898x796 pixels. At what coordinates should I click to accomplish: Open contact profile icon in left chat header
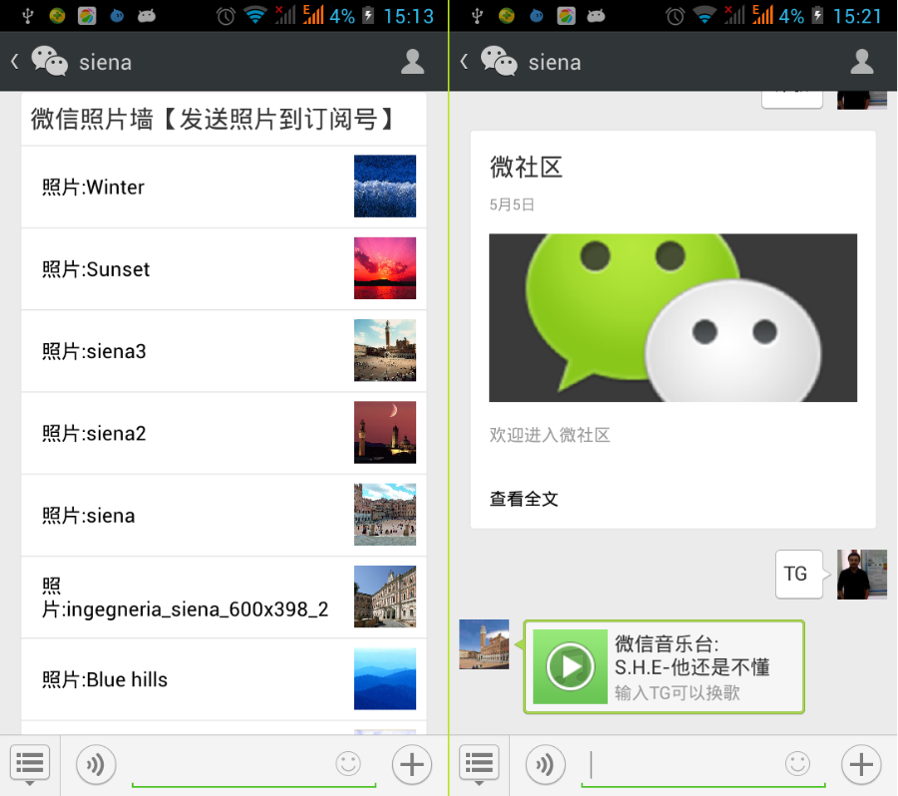click(412, 62)
